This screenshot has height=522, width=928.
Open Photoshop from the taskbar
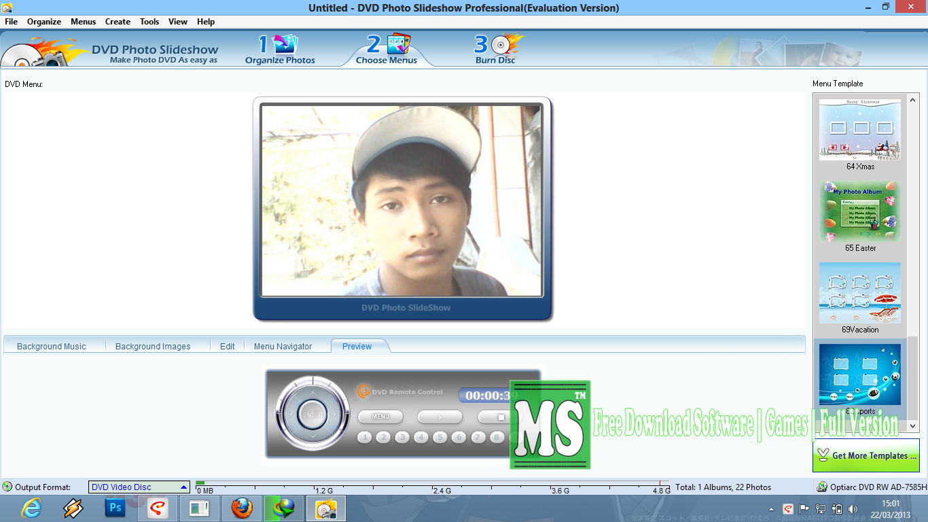[115, 508]
